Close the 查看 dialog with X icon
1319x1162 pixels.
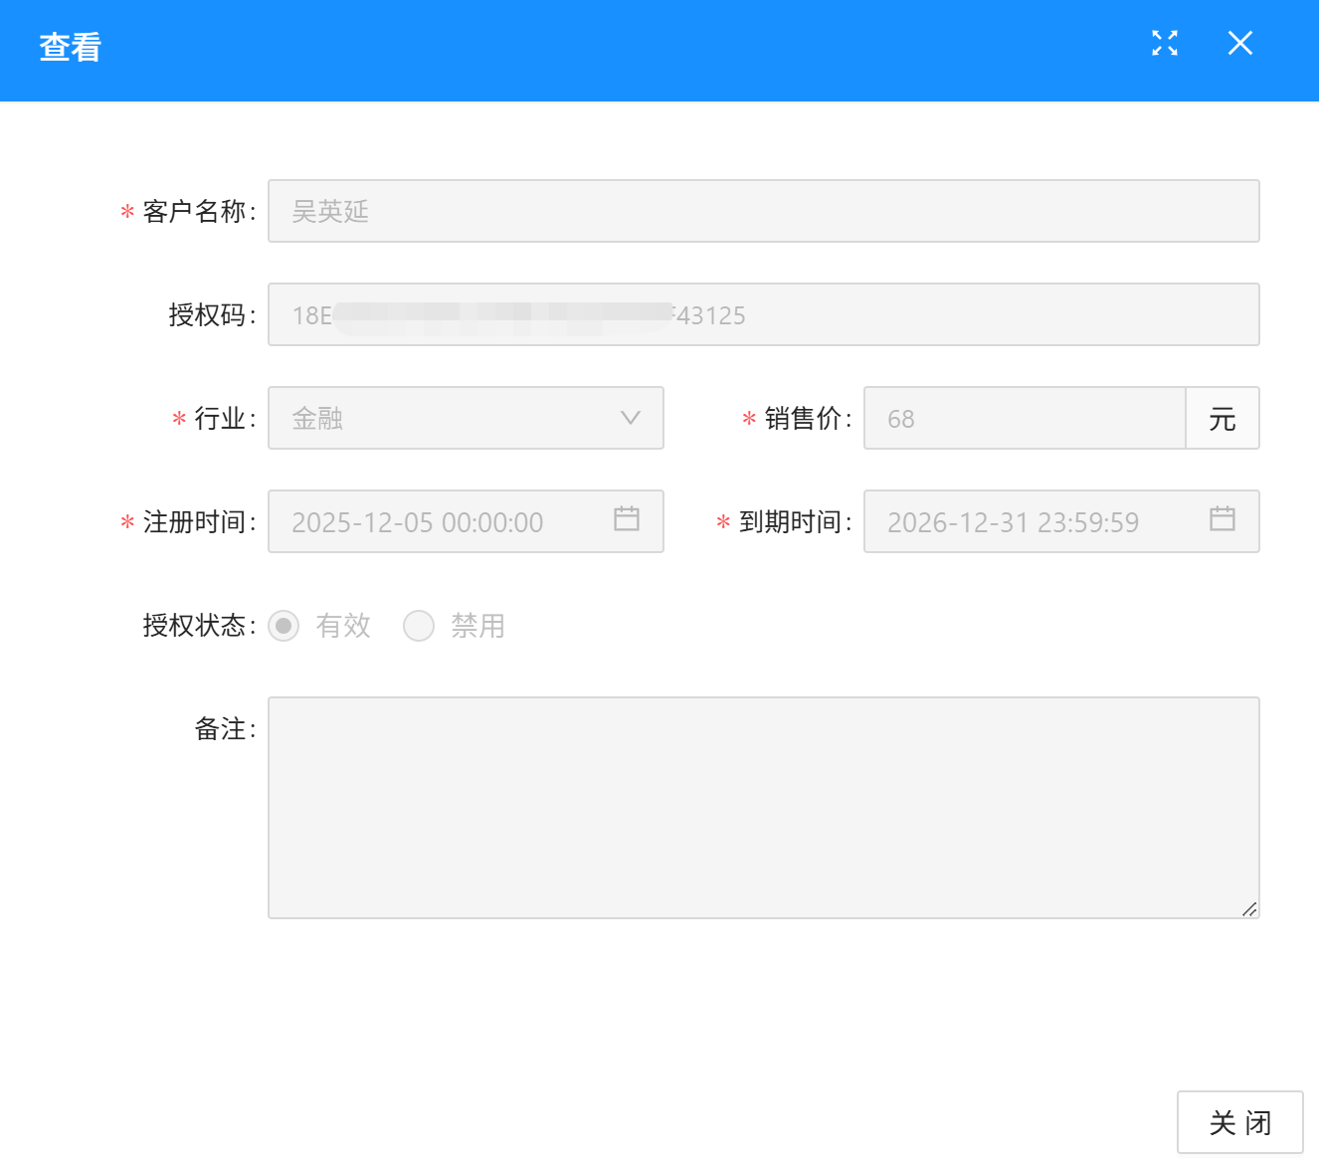1239,43
